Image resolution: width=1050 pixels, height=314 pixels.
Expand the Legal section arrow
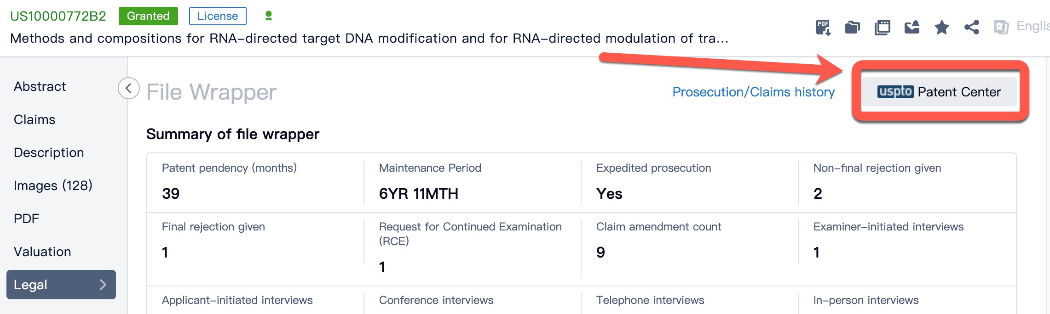(103, 285)
